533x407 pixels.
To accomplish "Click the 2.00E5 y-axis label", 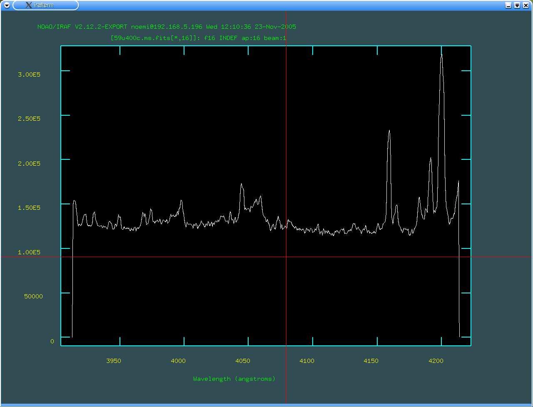I will [29, 163].
